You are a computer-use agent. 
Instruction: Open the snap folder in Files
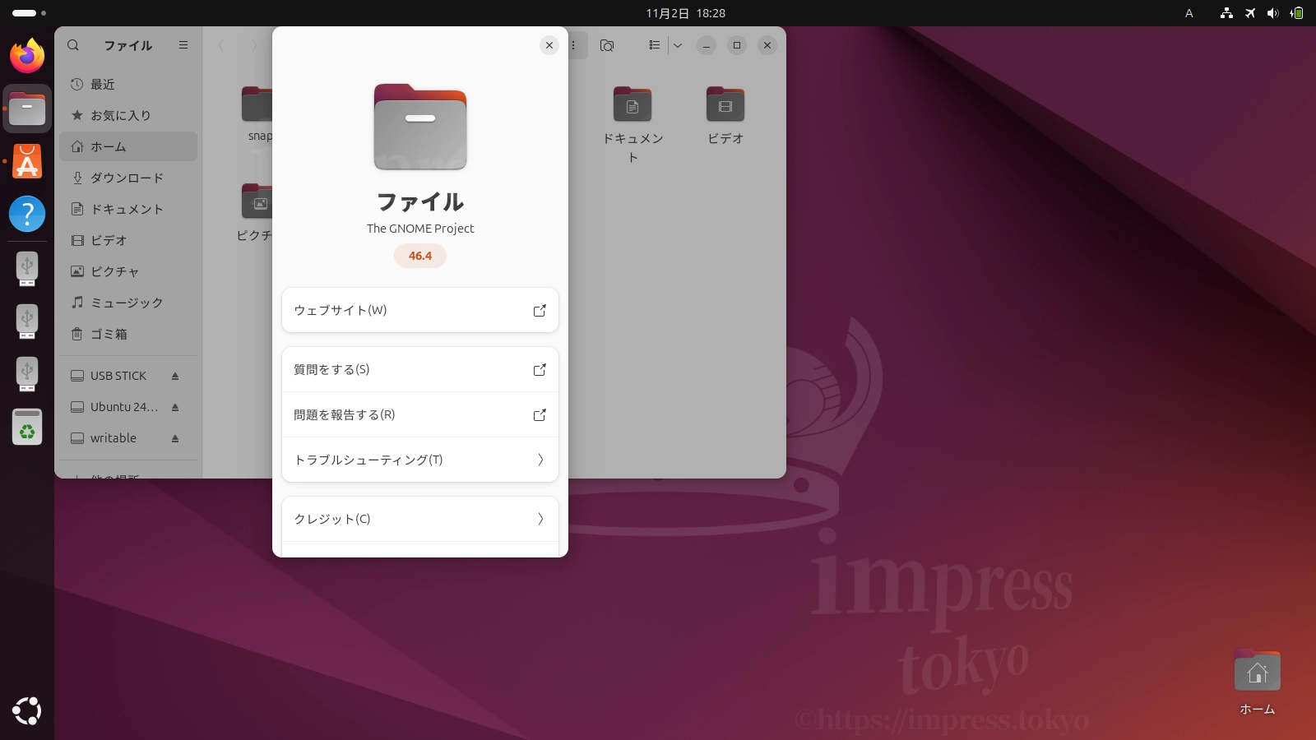257,113
